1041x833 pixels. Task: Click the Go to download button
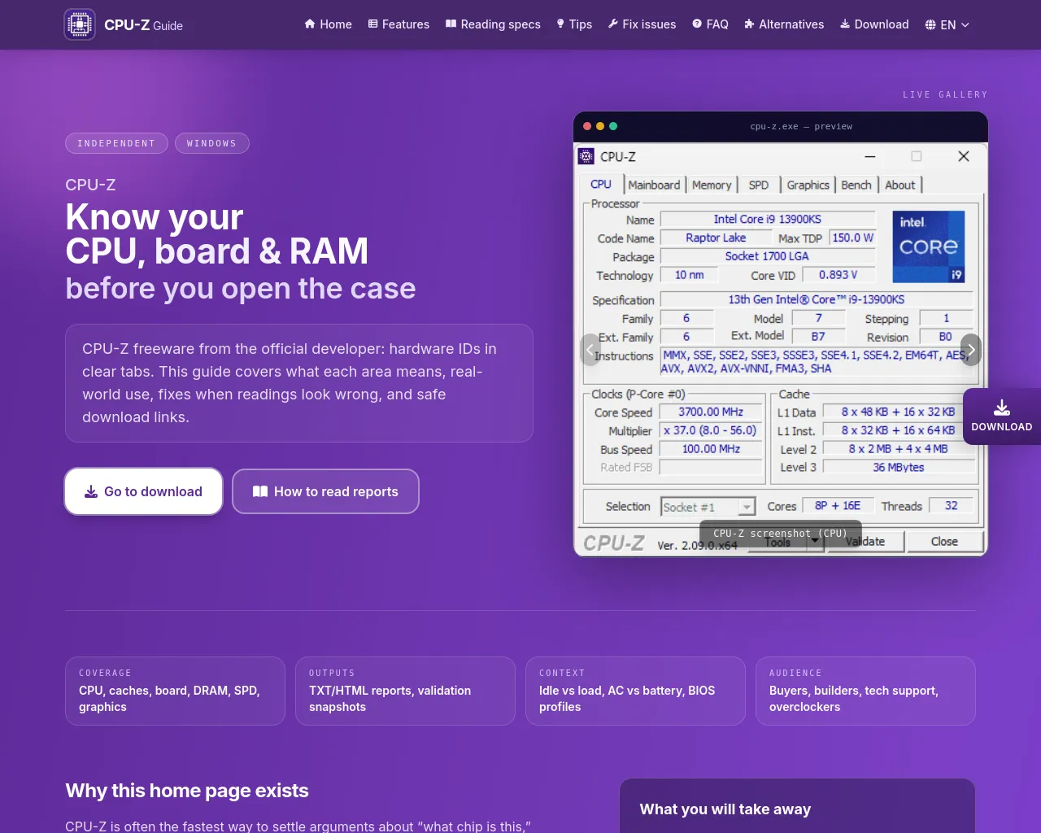click(144, 491)
